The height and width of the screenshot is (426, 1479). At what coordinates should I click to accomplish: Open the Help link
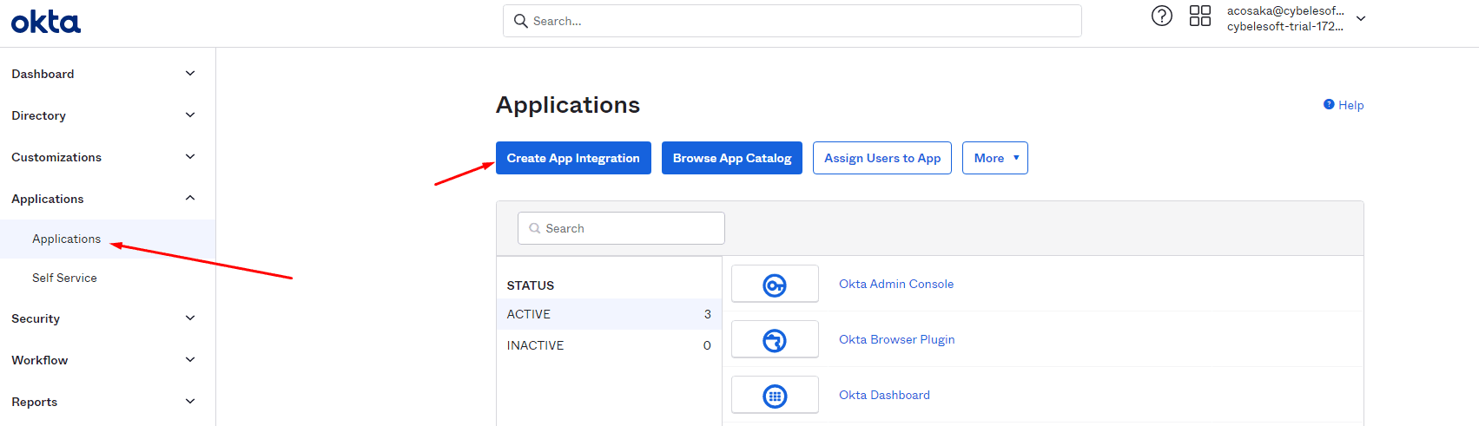(1350, 105)
